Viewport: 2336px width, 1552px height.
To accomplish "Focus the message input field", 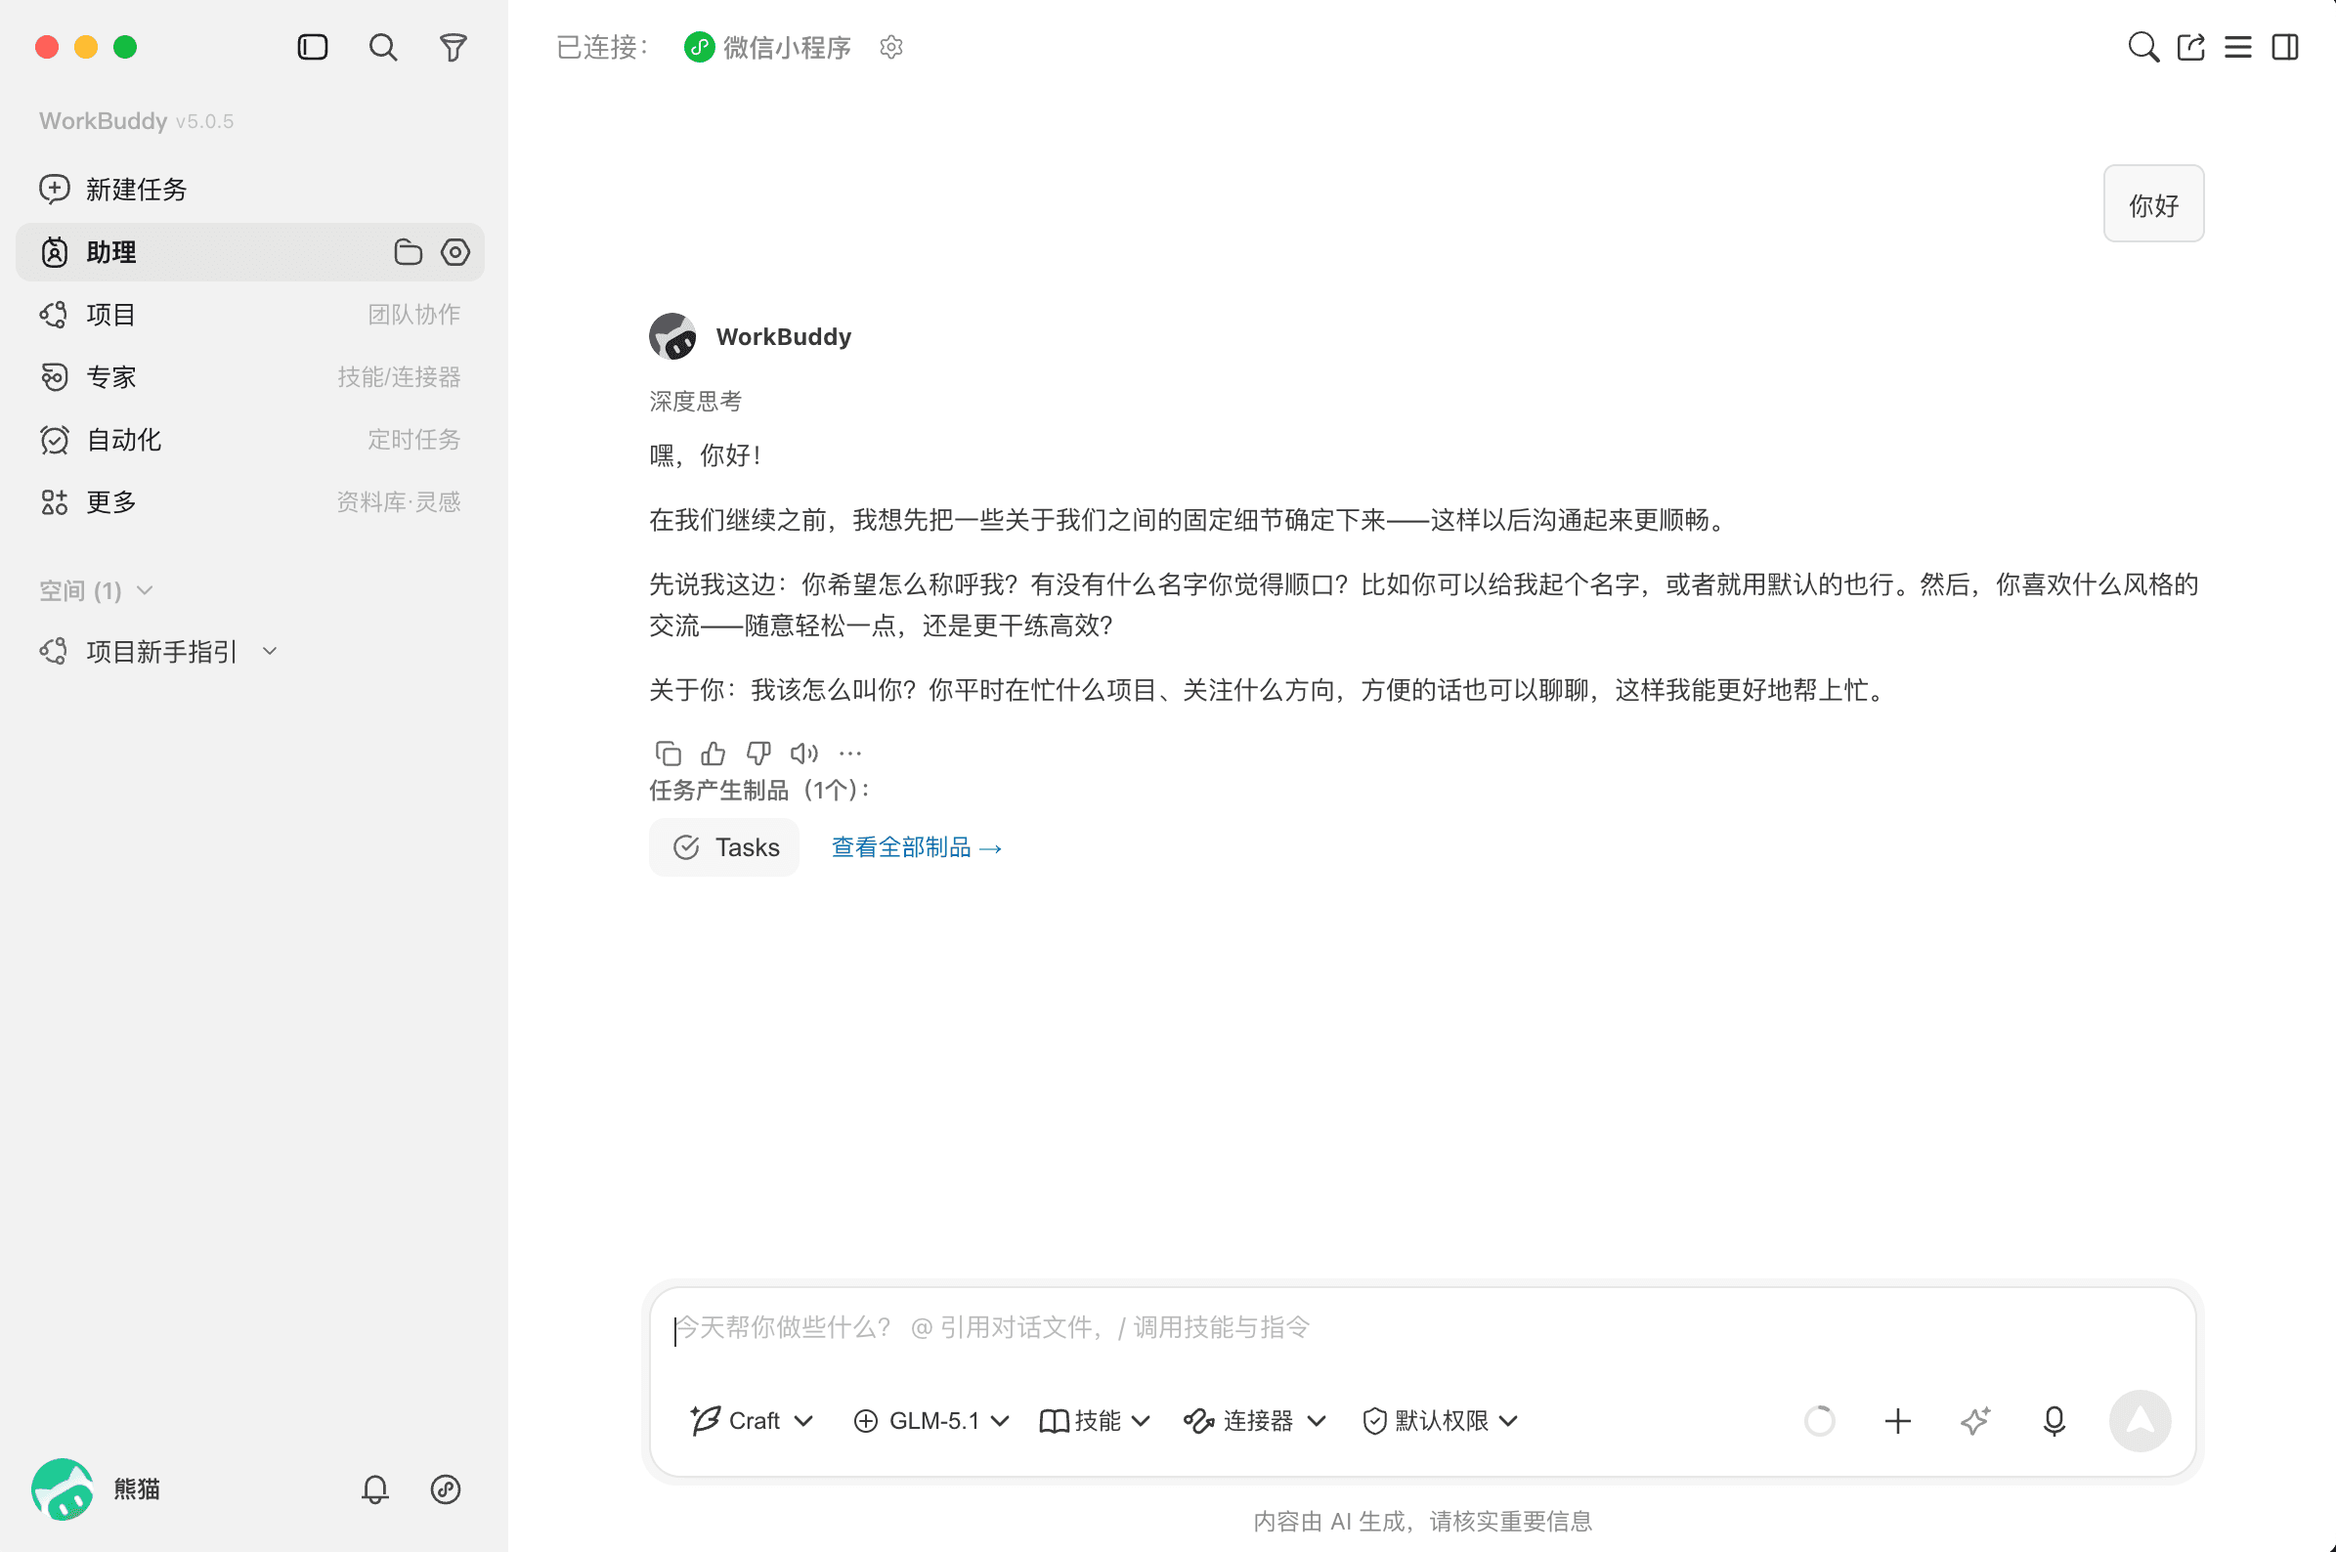I will tap(1423, 1328).
